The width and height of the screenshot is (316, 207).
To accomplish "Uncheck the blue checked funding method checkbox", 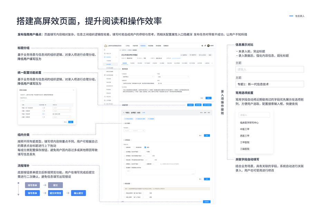I will tap(145, 147).
